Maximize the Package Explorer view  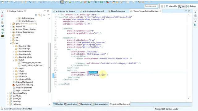48,11
